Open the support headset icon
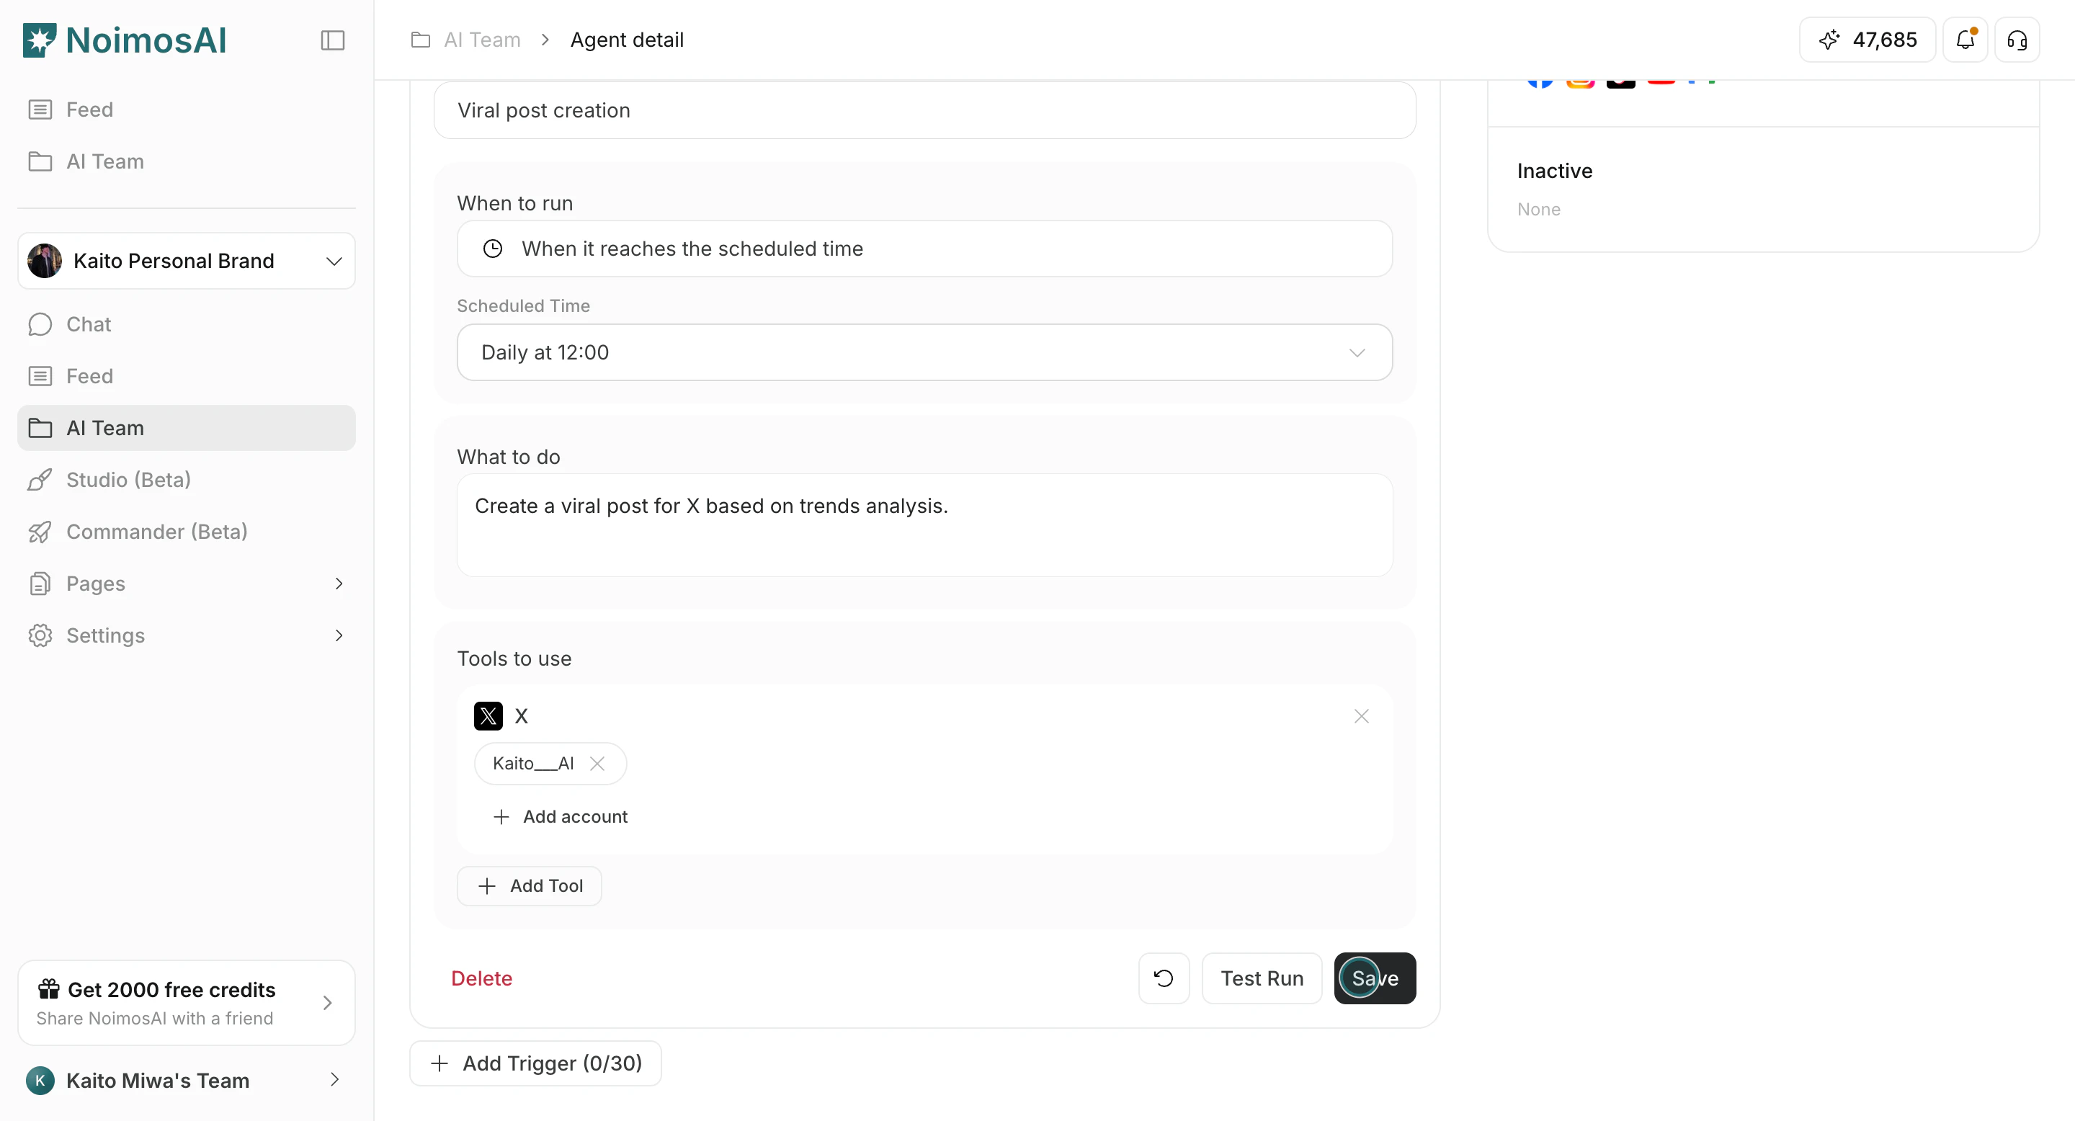The height and width of the screenshot is (1121, 2075). tap(2017, 40)
